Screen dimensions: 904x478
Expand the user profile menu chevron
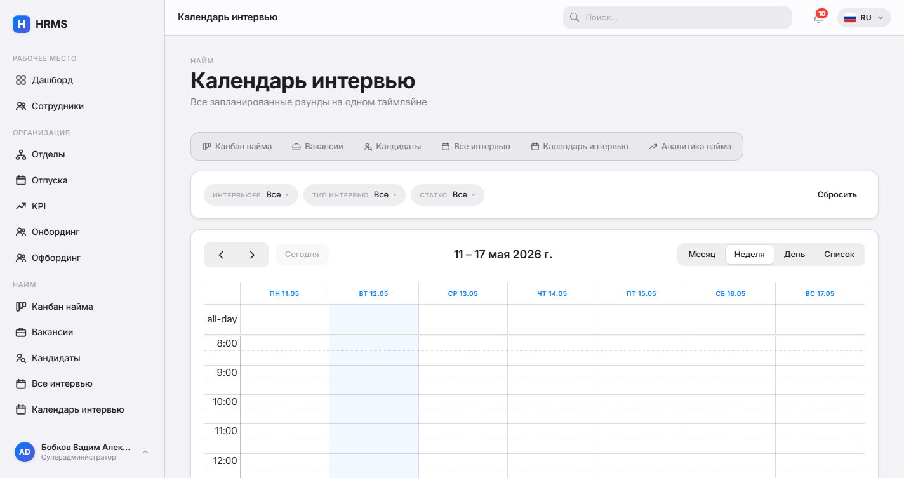pos(145,452)
